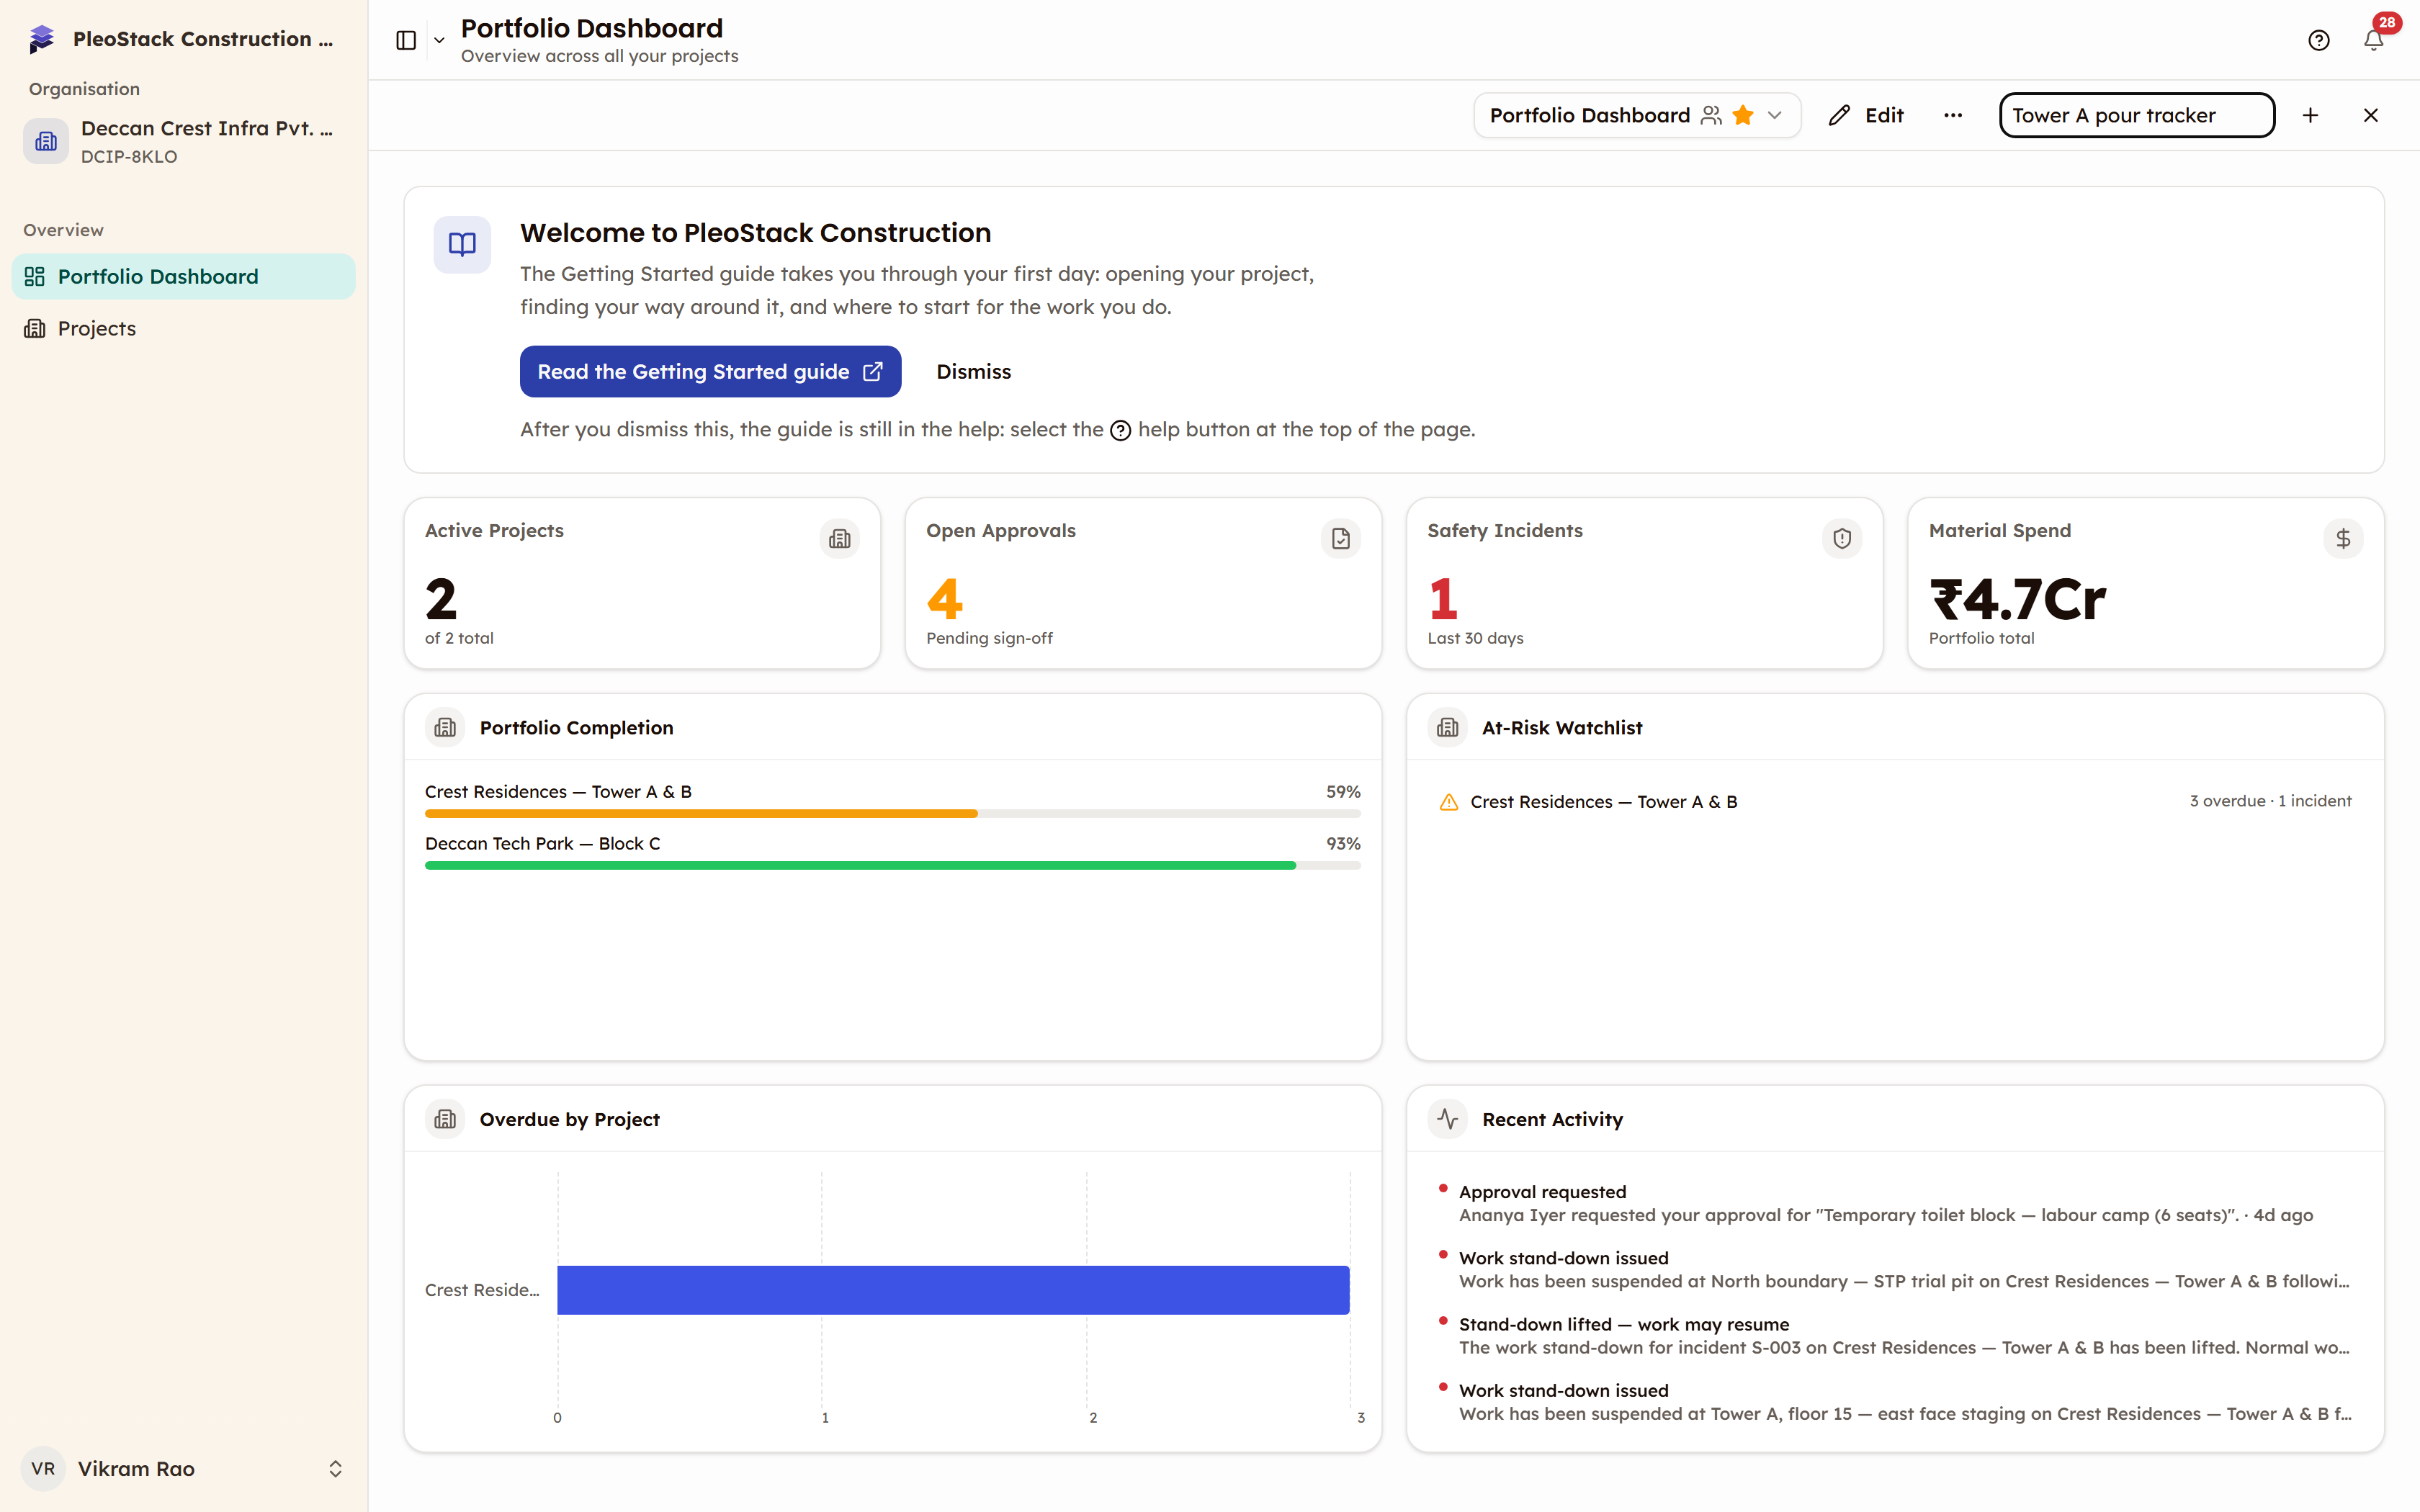The image size is (2420, 1512).
Task: Click the Crest Residences 59% progress bar
Action: tap(892, 814)
